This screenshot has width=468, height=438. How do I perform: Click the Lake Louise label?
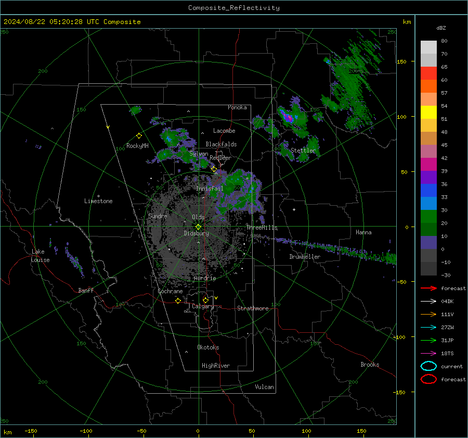[40, 256]
